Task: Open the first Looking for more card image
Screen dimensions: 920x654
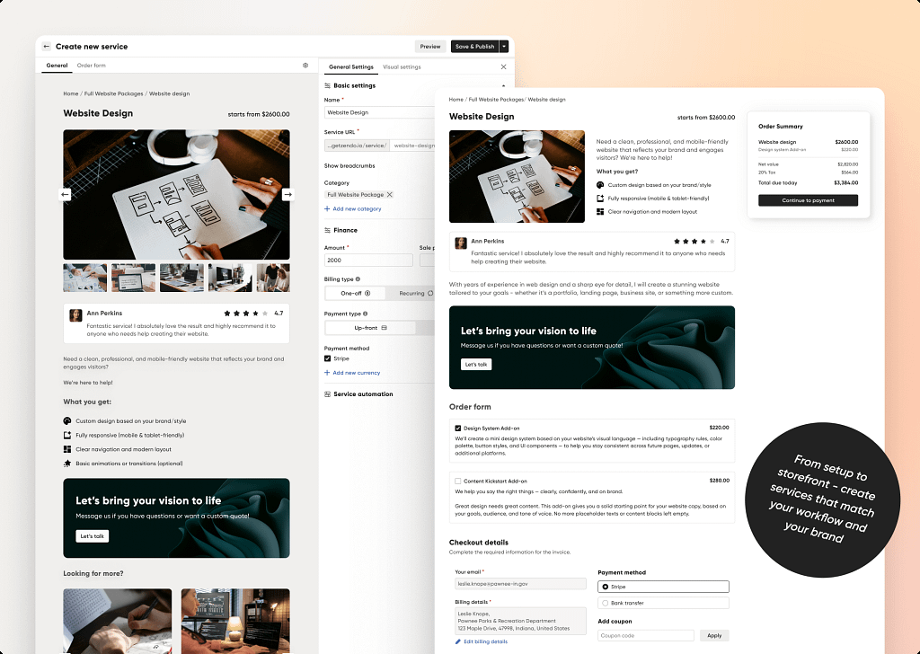Action: pos(118,621)
